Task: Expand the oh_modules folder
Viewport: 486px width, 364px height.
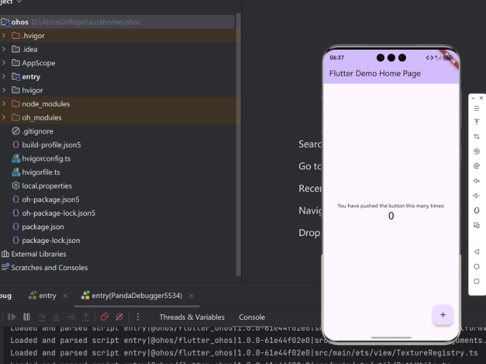Action: [x=3, y=117]
